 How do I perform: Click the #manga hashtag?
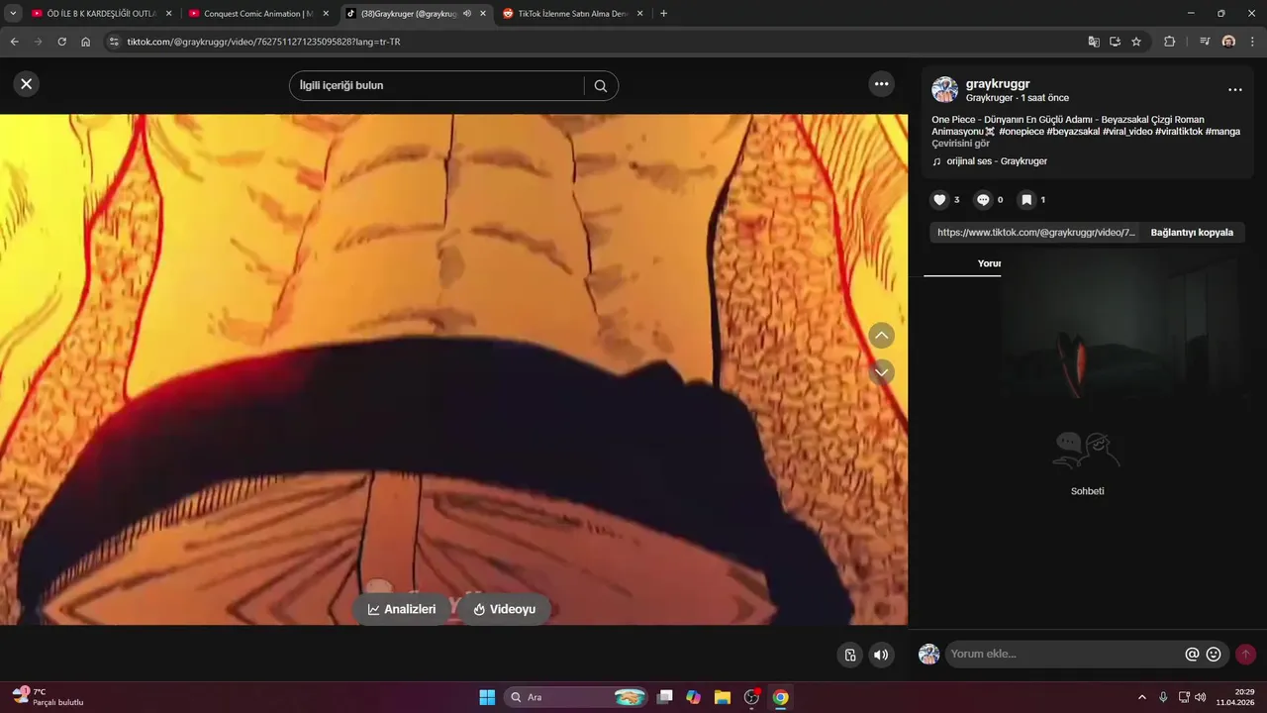[1222, 132]
